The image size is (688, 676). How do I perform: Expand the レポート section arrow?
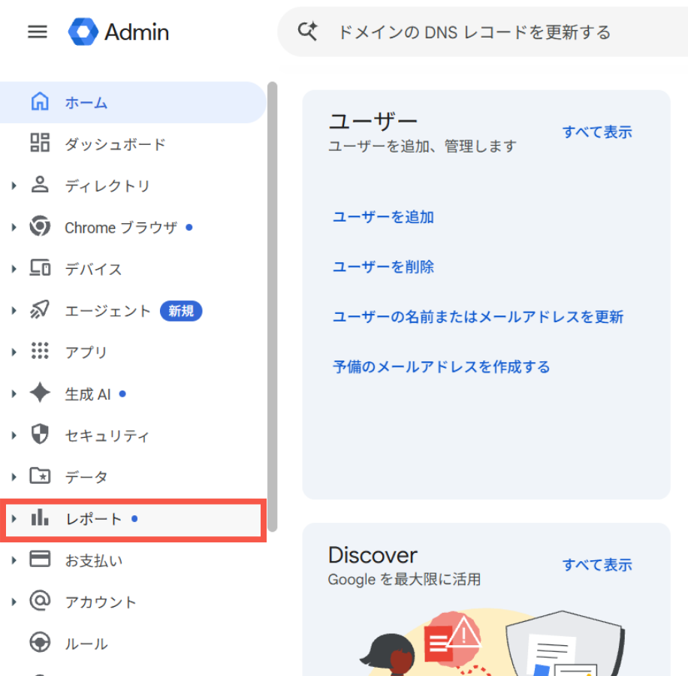click(x=14, y=518)
